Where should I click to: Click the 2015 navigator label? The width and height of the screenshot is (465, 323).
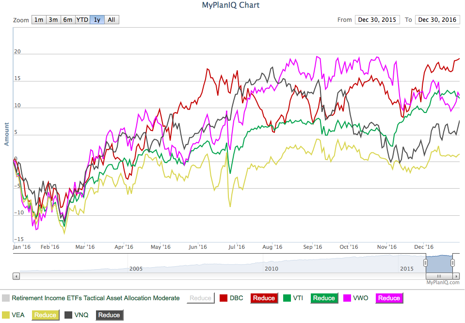pyautogui.click(x=407, y=269)
